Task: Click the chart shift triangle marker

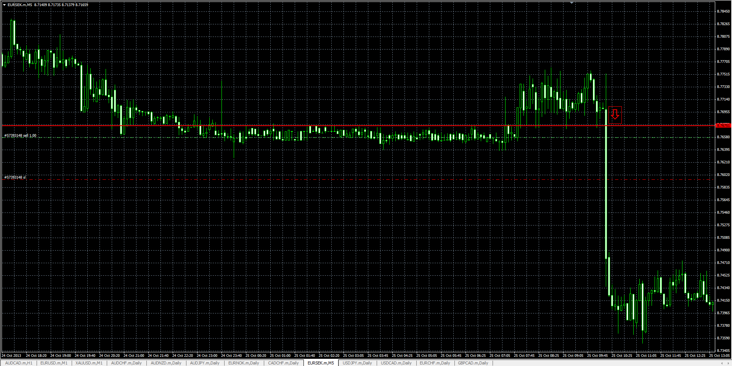Action: [x=572, y=3]
